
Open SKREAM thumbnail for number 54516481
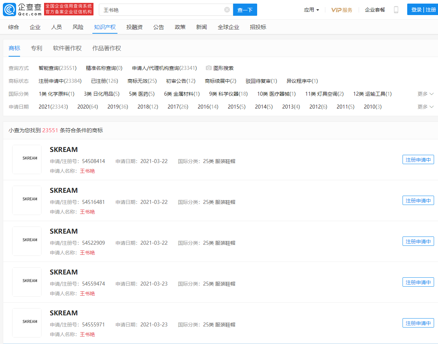pos(27,200)
